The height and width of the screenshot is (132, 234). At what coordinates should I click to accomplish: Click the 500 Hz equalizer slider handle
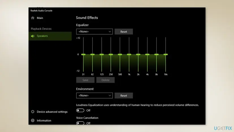[120, 54]
